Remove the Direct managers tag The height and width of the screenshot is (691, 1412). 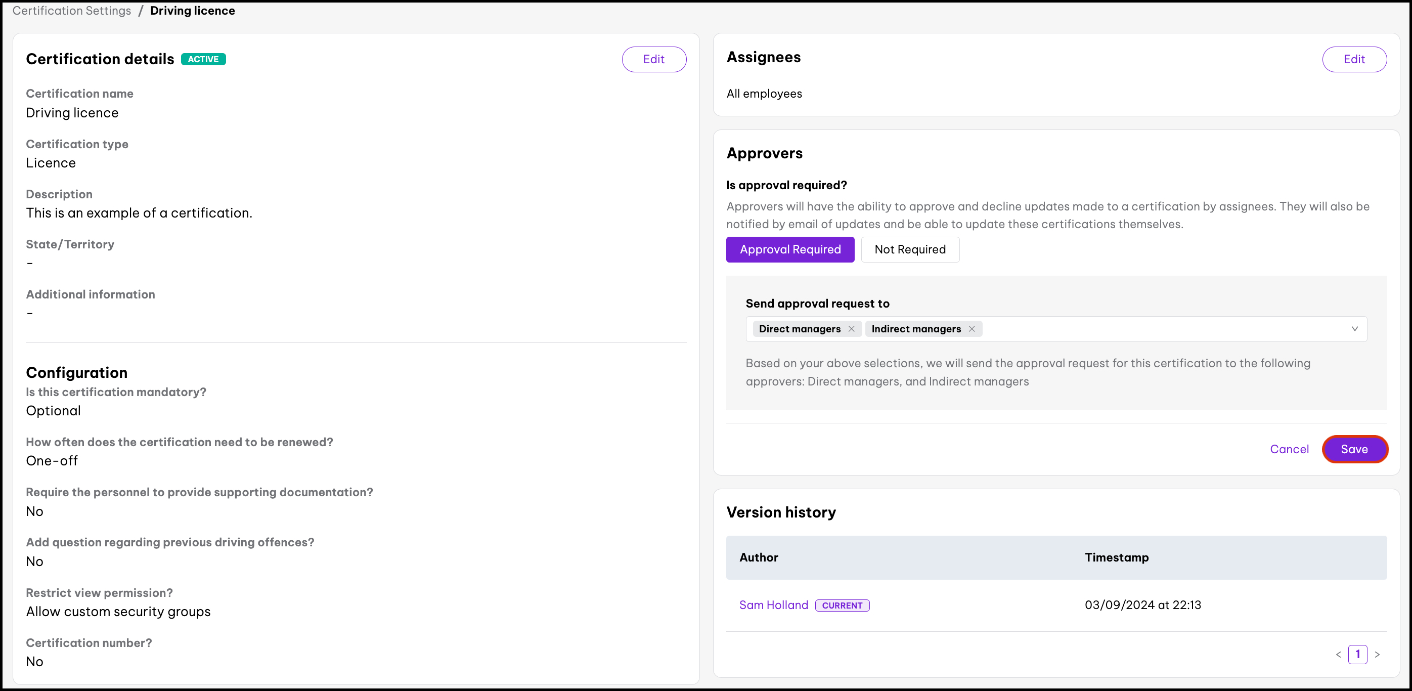tap(851, 329)
